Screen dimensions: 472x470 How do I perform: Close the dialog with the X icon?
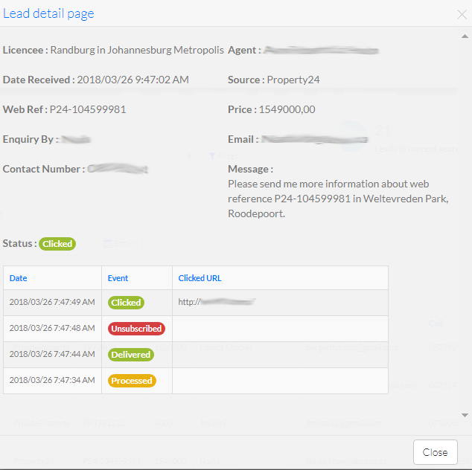tap(462, 14)
